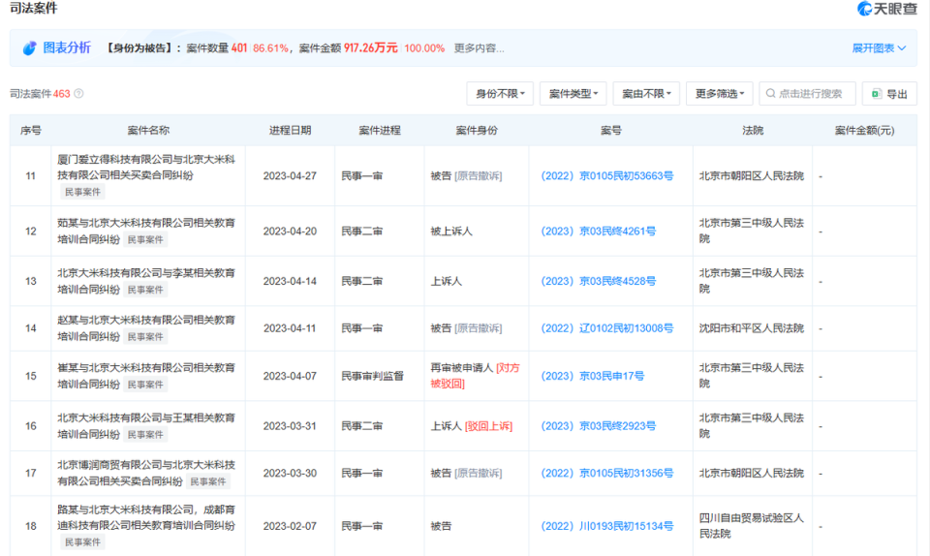
Task: Click the 案件金额(元) column header
Action: pyautogui.click(x=864, y=131)
